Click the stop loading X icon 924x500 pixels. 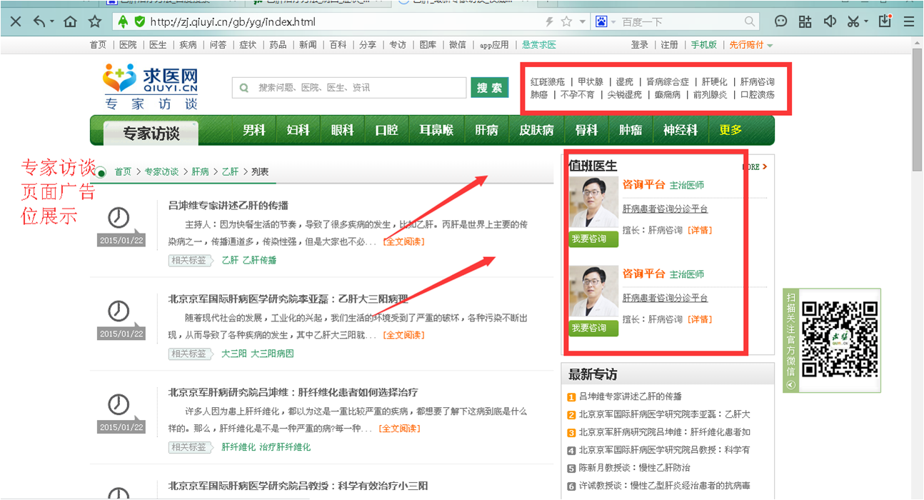pos(15,21)
